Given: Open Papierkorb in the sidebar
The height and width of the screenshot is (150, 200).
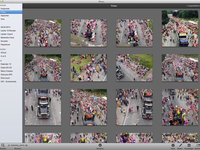Looking at the screenshot, I should point(5,45).
